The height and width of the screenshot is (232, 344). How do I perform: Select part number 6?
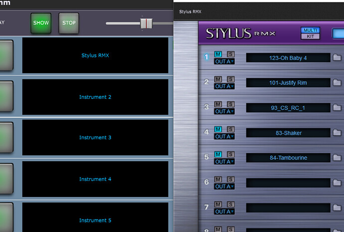pos(206,182)
